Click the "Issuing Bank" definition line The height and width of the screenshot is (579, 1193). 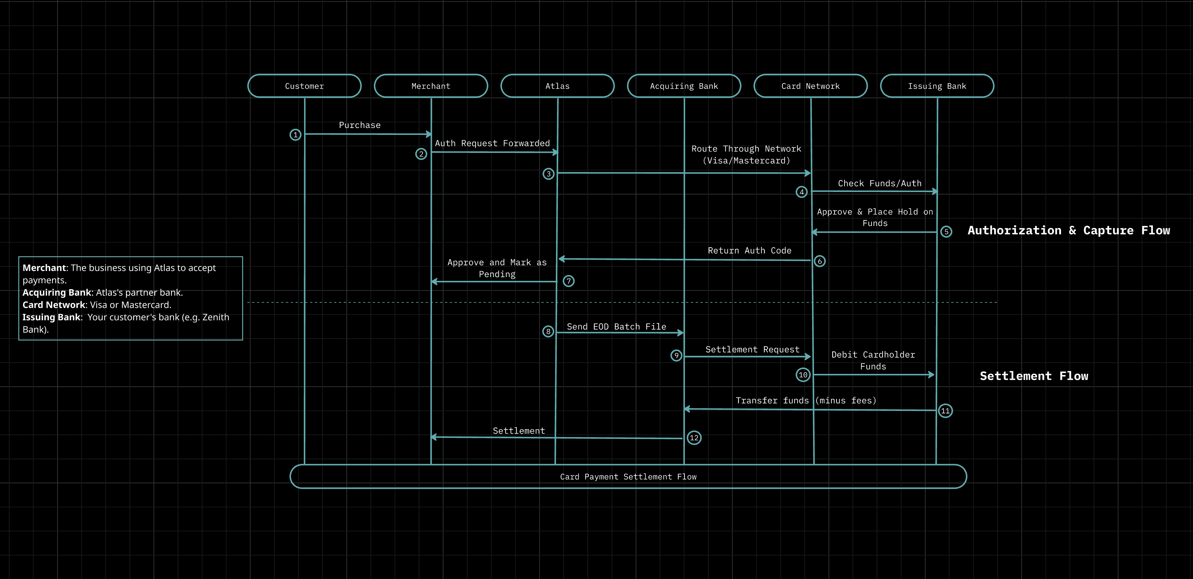coord(126,323)
